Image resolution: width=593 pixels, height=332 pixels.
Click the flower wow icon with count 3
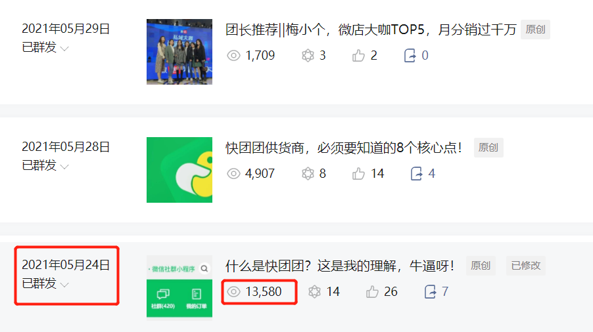point(308,56)
